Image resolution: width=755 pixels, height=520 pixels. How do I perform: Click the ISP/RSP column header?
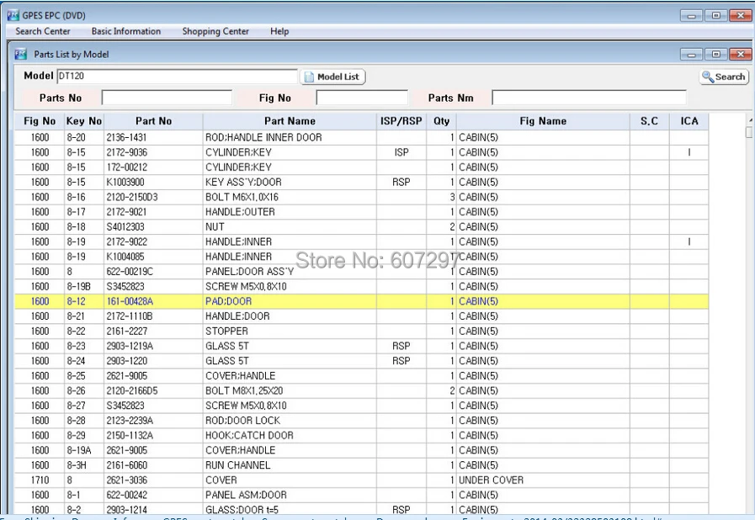[401, 121]
